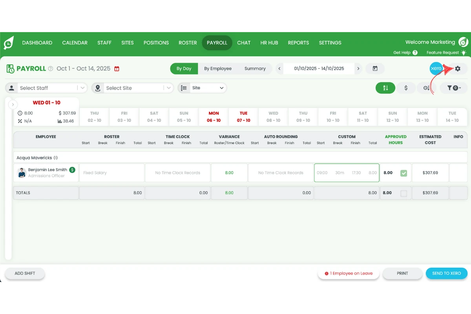
Task: Select MON 06 - 10 day tab
Action: pyautogui.click(x=214, y=117)
